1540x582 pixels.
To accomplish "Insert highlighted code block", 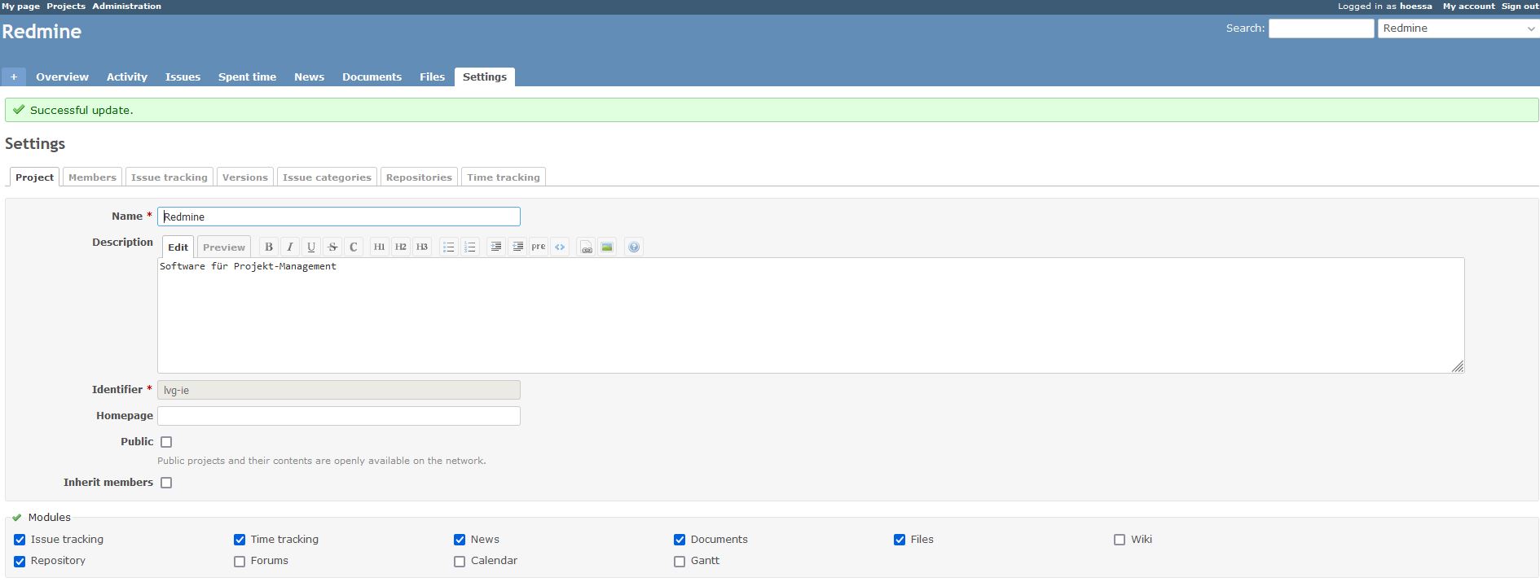I will (x=560, y=247).
